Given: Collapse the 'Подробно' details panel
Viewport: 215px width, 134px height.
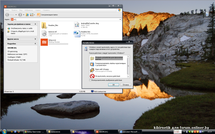Looking at the screenshot, I should (x=35, y=44).
